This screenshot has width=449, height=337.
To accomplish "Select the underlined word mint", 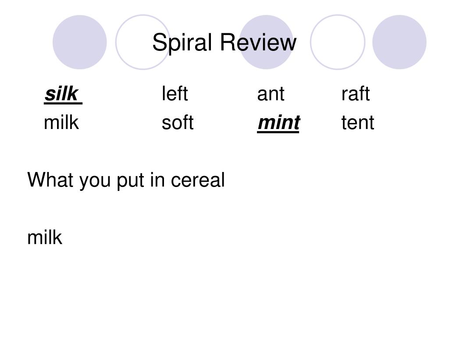I will pos(278,123).
